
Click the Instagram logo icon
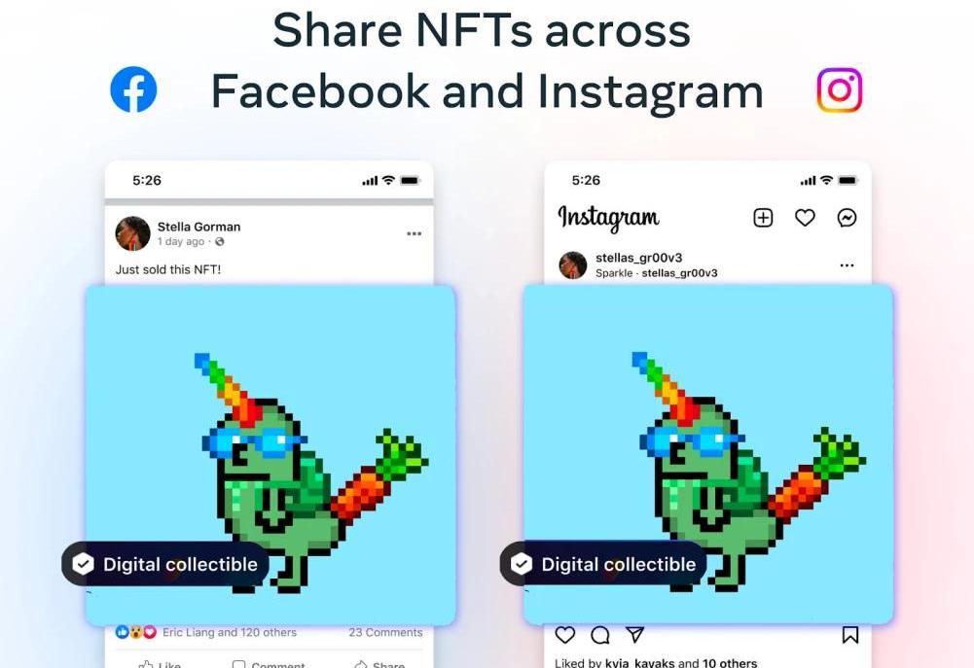(x=839, y=90)
